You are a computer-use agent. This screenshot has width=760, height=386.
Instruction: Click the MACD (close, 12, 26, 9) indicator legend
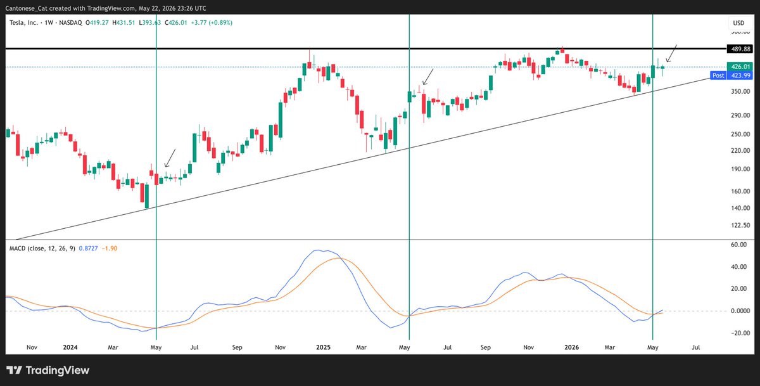pos(42,248)
